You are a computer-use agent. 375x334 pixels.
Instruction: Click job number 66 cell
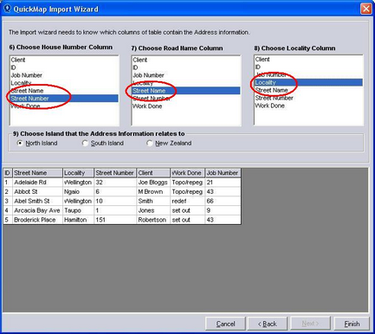[223, 201]
